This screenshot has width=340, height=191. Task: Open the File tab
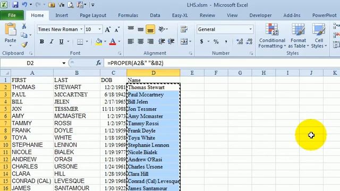point(12,15)
